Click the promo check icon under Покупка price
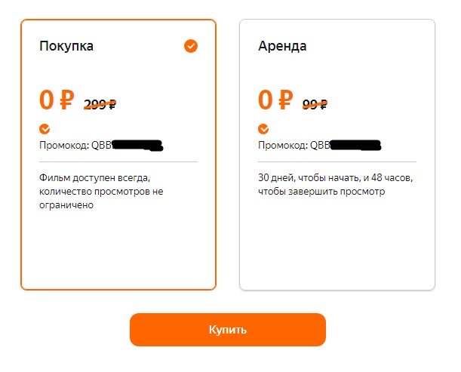 45,129
